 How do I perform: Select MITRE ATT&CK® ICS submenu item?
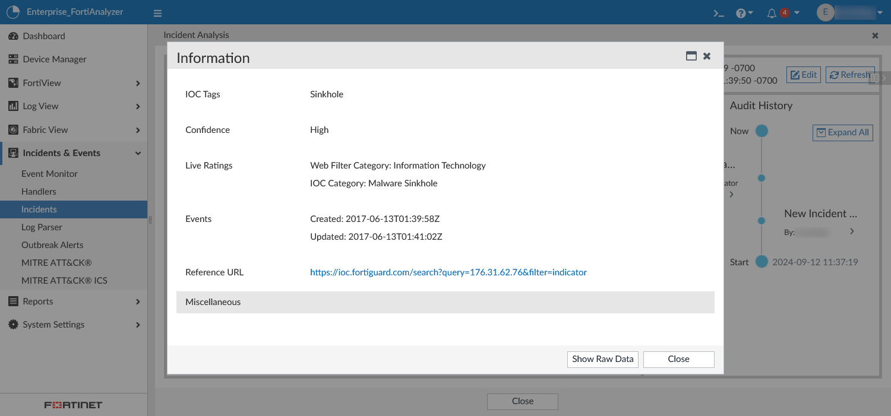point(64,281)
